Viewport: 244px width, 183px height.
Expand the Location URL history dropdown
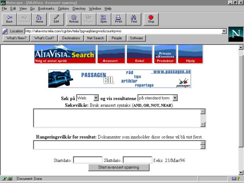pos(224,31)
